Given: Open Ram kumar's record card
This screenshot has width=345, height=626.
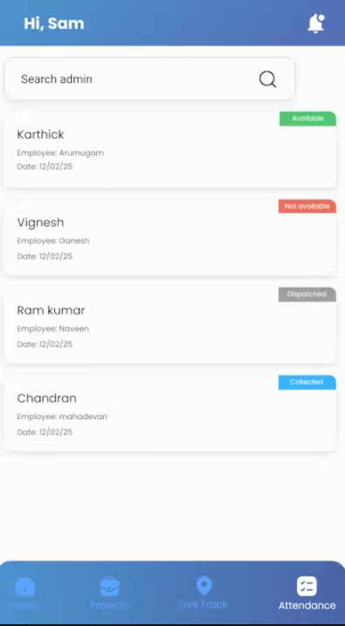Looking at the screenshot, I should (x=170, y=326).
